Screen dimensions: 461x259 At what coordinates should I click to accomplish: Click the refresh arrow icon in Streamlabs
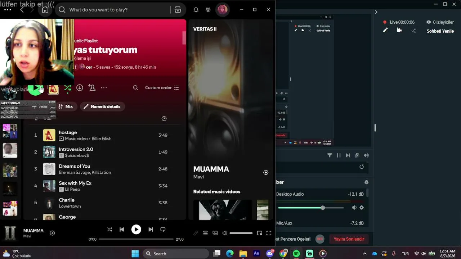point(362,167)
